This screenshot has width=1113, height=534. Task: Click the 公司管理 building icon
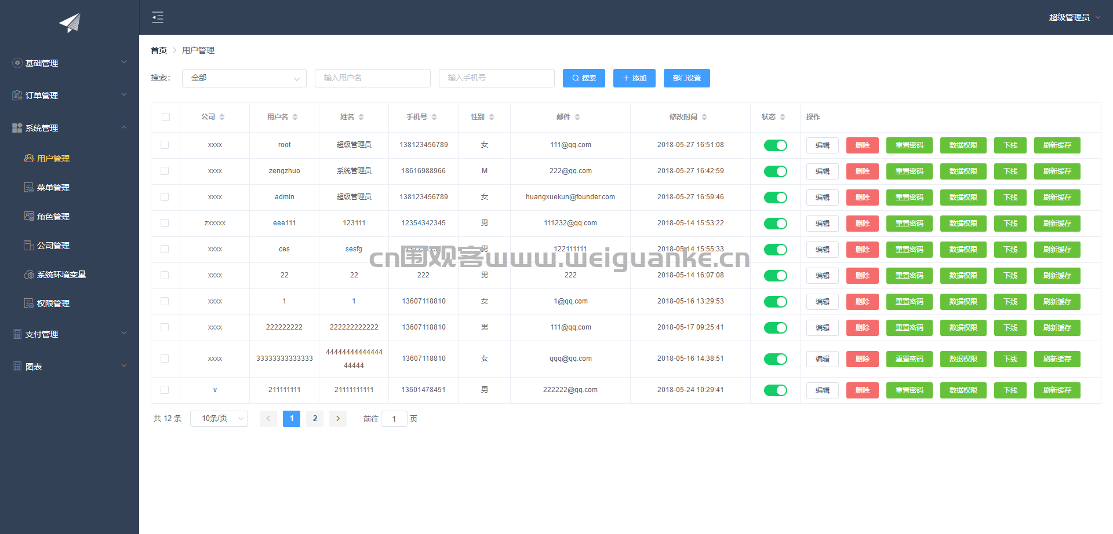pos(29,245)
